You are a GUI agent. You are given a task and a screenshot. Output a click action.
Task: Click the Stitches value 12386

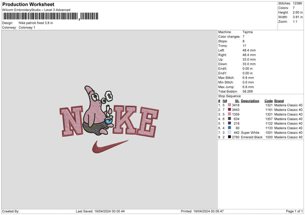click(297, 4)
